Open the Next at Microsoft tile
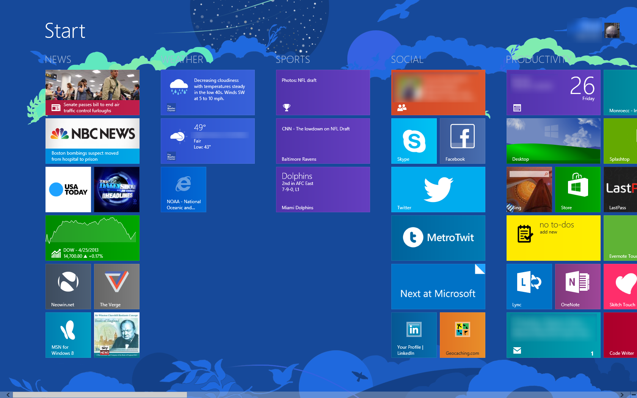Viewport: 637px width, 398px height. (438, 286)
